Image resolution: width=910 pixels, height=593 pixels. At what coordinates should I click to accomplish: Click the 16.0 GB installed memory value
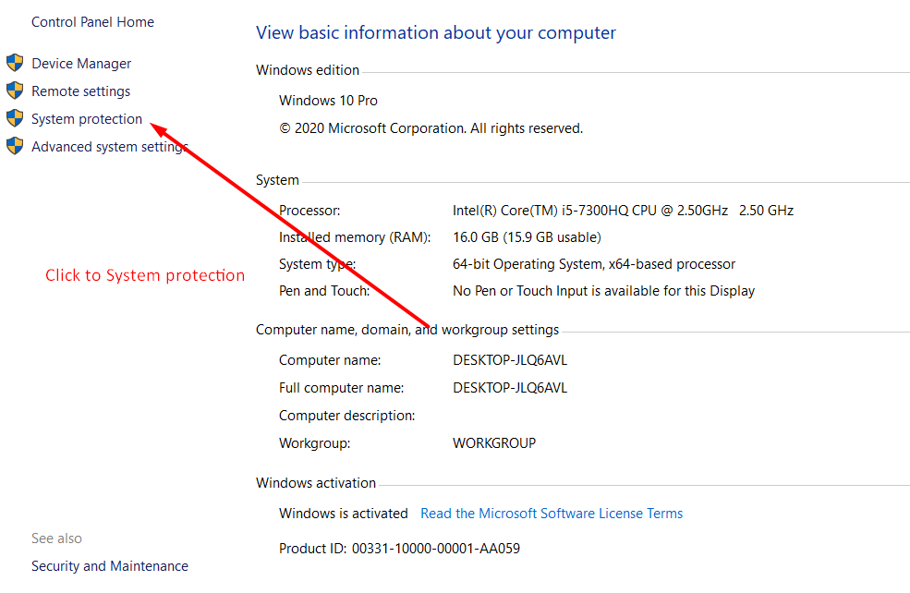click(527, 237)
